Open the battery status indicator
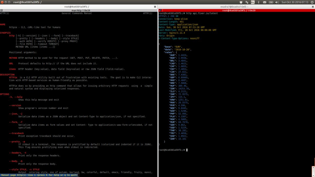This screenshot has height=177, width=315. tap(271, 2)
